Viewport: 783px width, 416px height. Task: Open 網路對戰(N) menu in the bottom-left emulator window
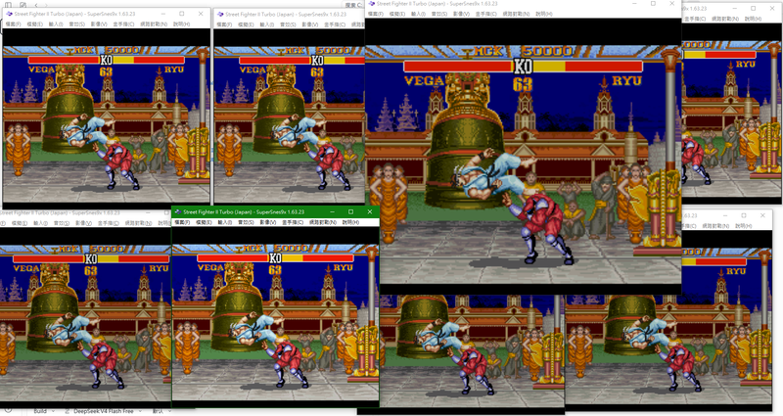click(138, 223)
